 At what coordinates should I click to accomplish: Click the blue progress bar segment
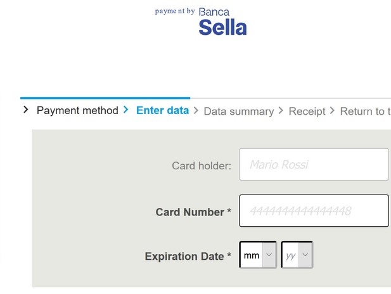[105, 98]
